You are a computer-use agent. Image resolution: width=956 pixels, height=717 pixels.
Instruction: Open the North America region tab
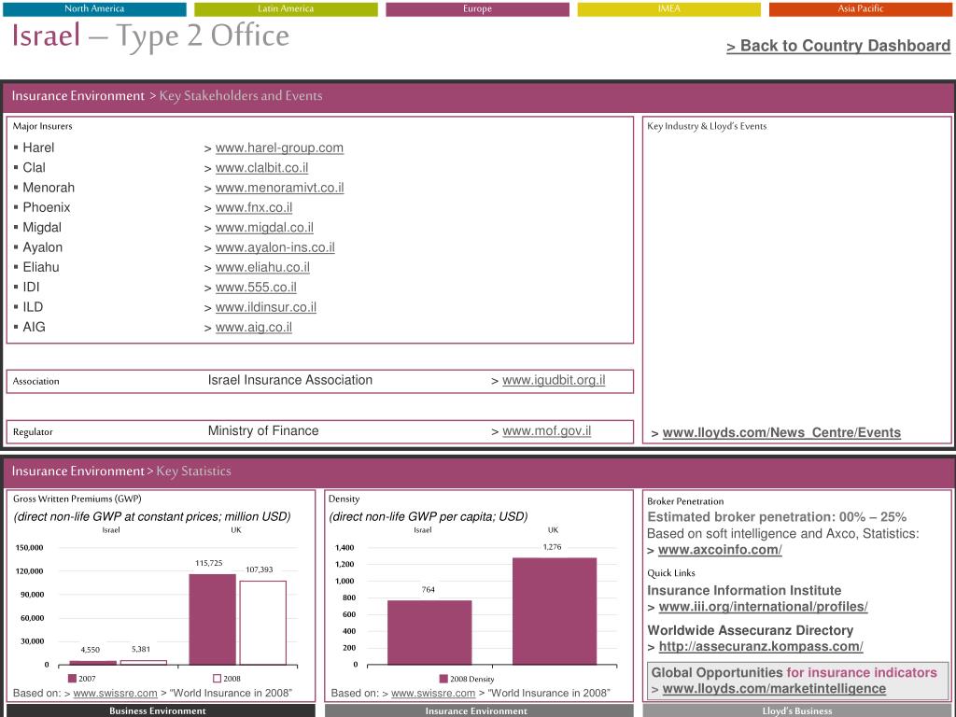pyautogui.click(x=94, y=9)
